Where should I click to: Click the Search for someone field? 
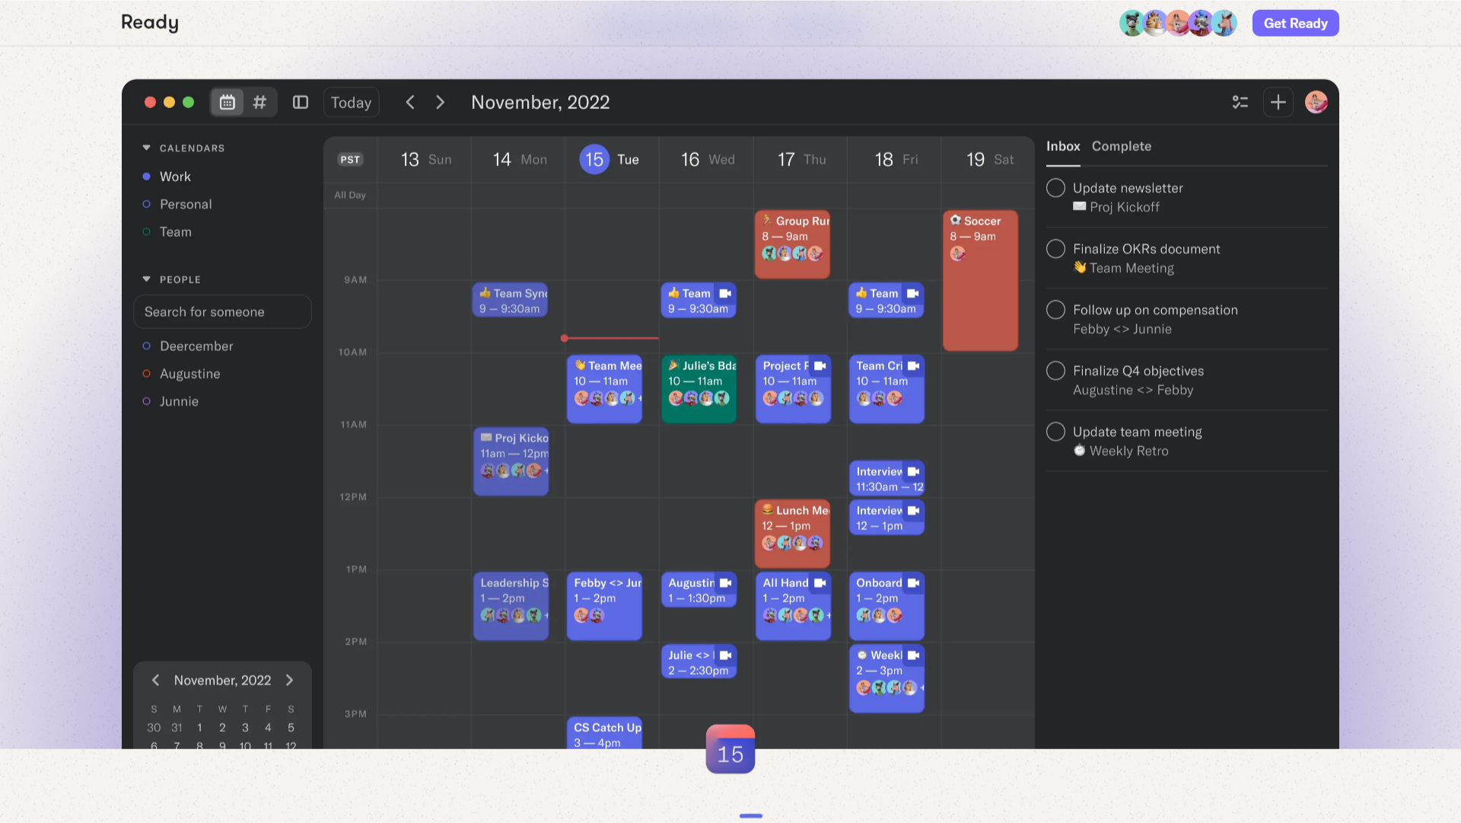pyautogui.click(x=222, y=312)
